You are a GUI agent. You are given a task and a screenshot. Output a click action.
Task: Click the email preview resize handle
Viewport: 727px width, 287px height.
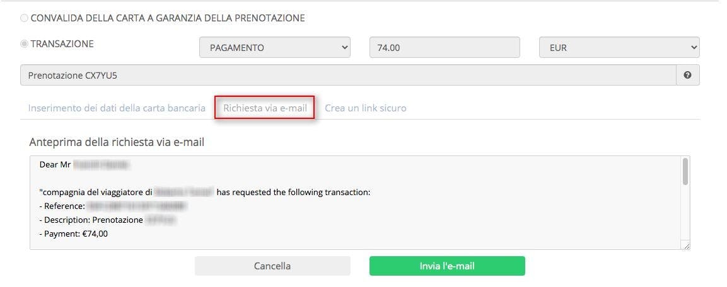(x=685, y=246)
